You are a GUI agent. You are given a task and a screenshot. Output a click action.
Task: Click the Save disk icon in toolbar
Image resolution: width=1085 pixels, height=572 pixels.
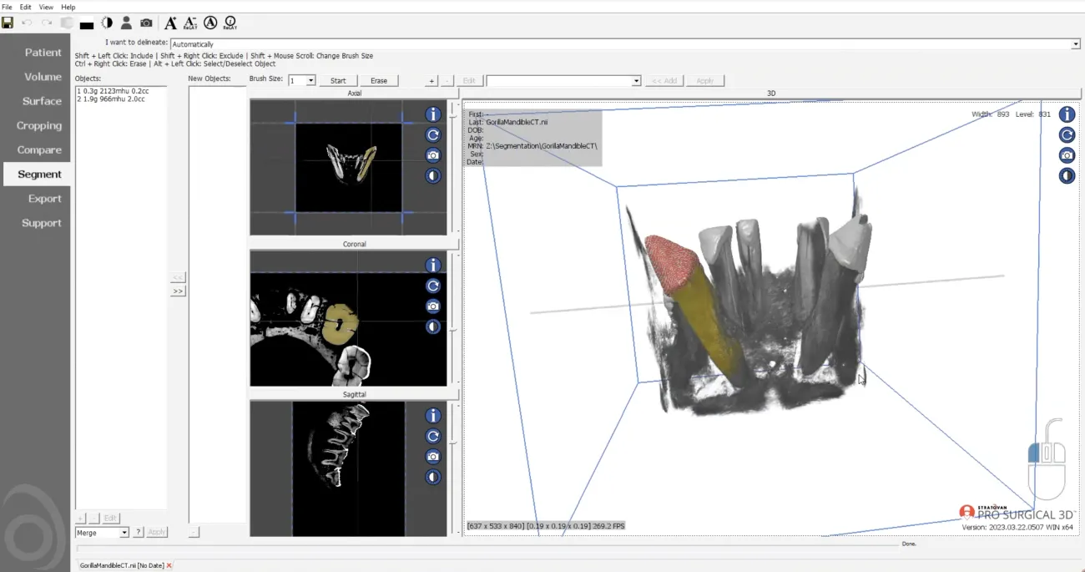tap(8, 23)
